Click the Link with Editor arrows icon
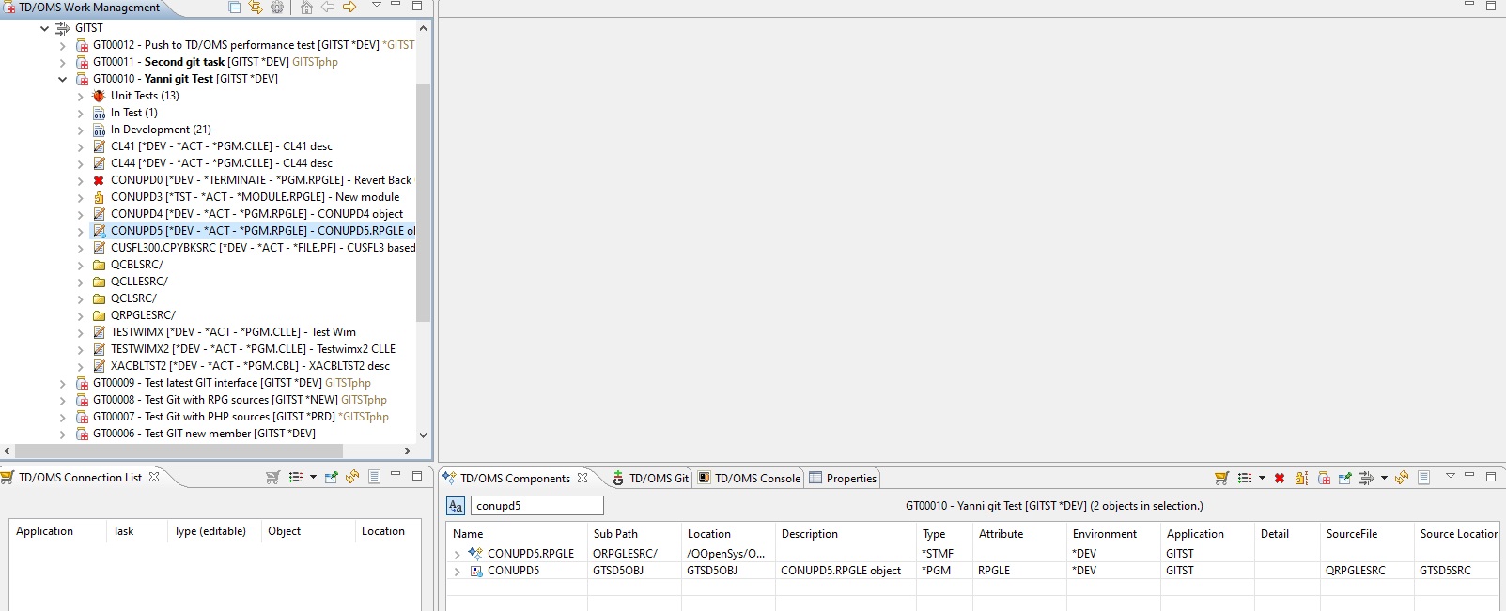 coord(256,8)
